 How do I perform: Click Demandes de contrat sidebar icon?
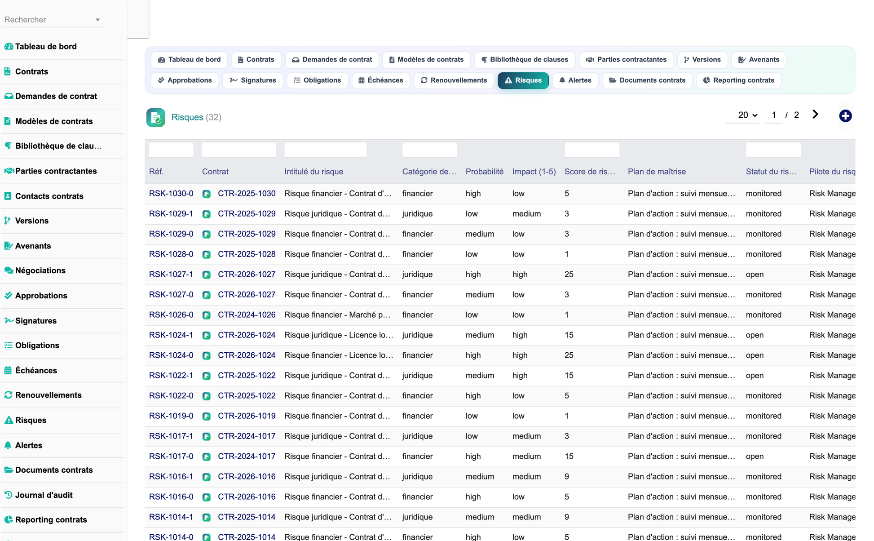tap(9, 96)
